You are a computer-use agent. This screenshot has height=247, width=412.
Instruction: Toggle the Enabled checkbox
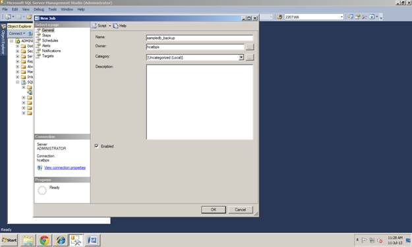click(97, 146)
